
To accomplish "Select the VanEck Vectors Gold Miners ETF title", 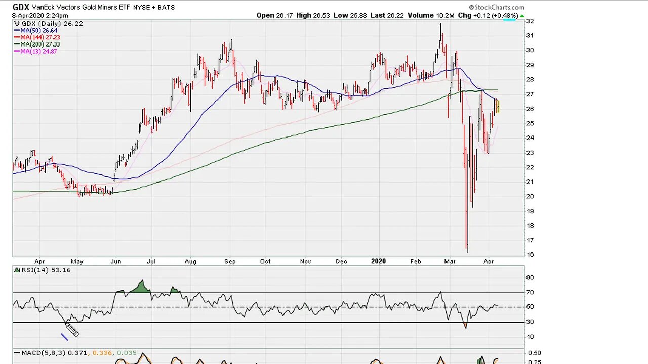I will point(81,8).
